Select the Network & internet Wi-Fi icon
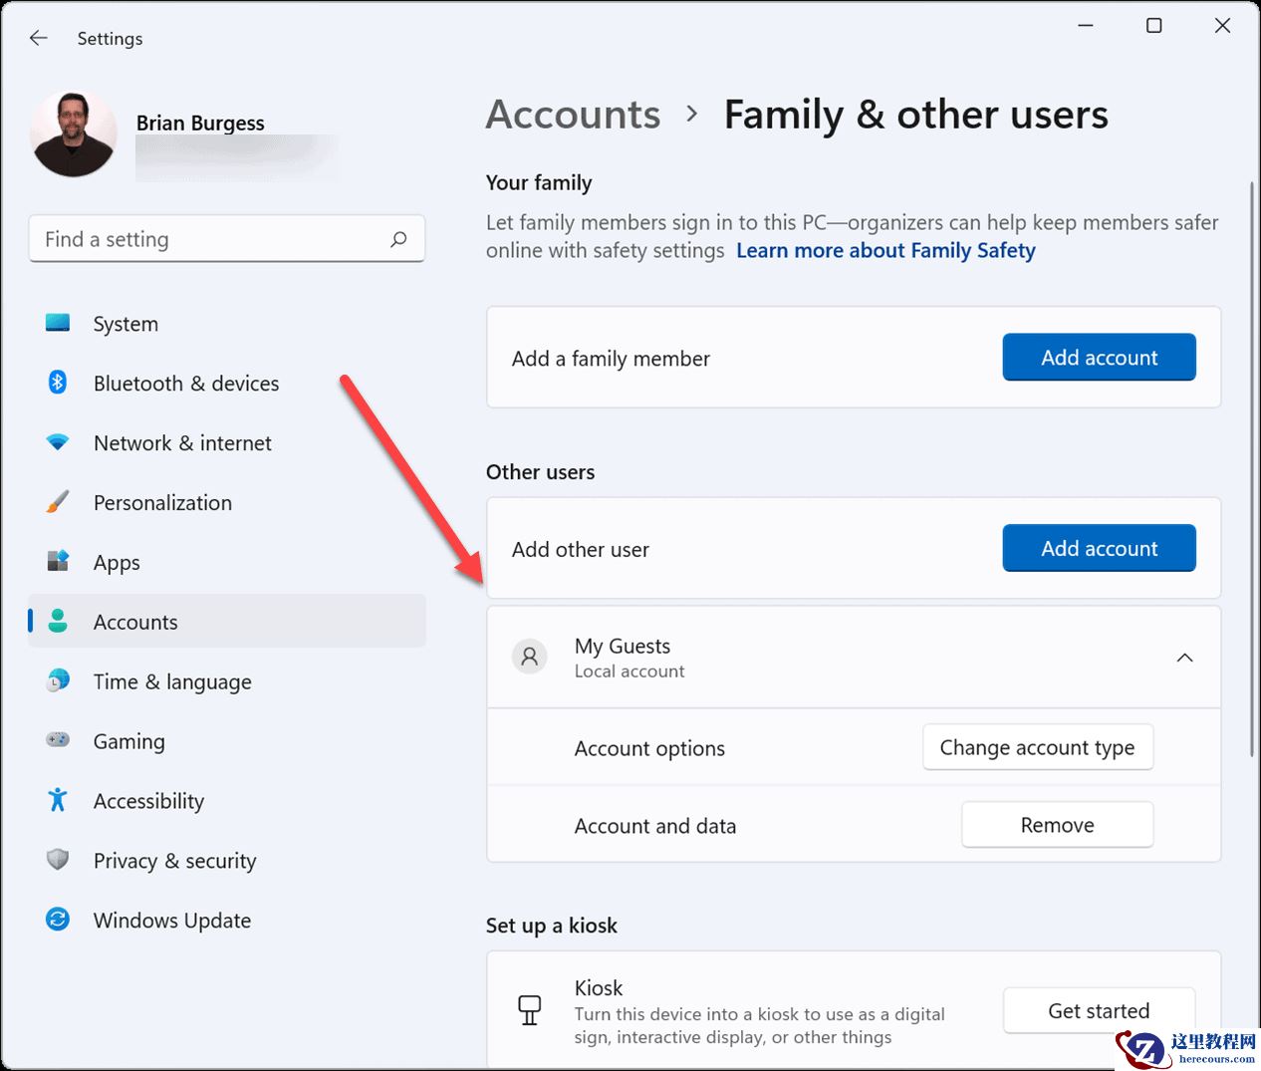The image size is (1261, 1071). [58, 442]
